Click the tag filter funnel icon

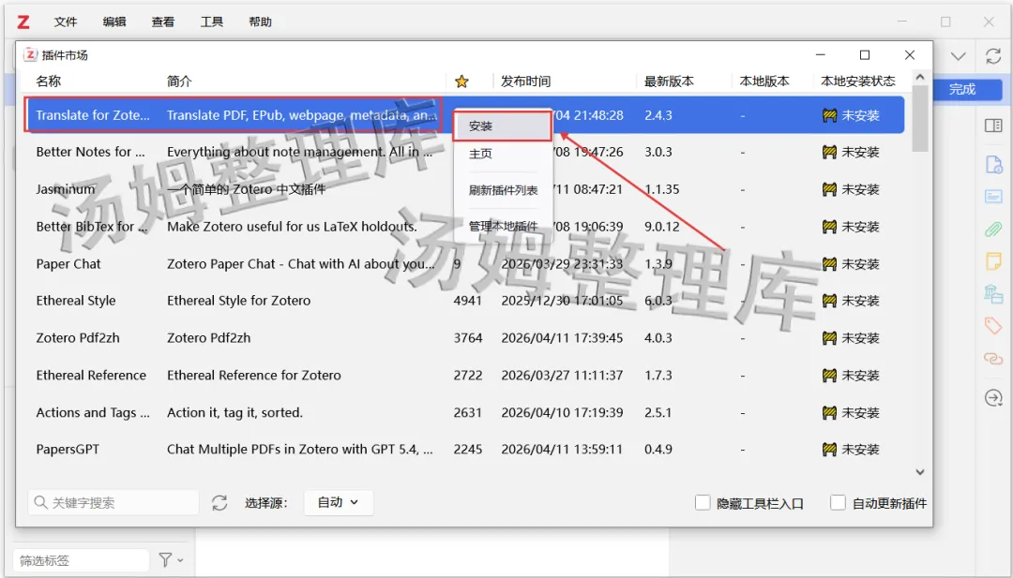[165, 560]
